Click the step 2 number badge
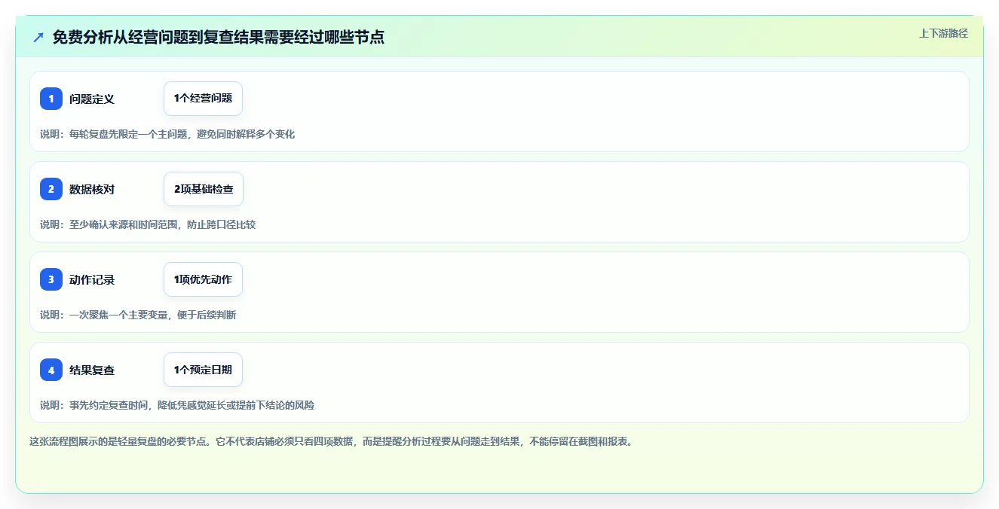999x509 pixels. click(51, 189)
